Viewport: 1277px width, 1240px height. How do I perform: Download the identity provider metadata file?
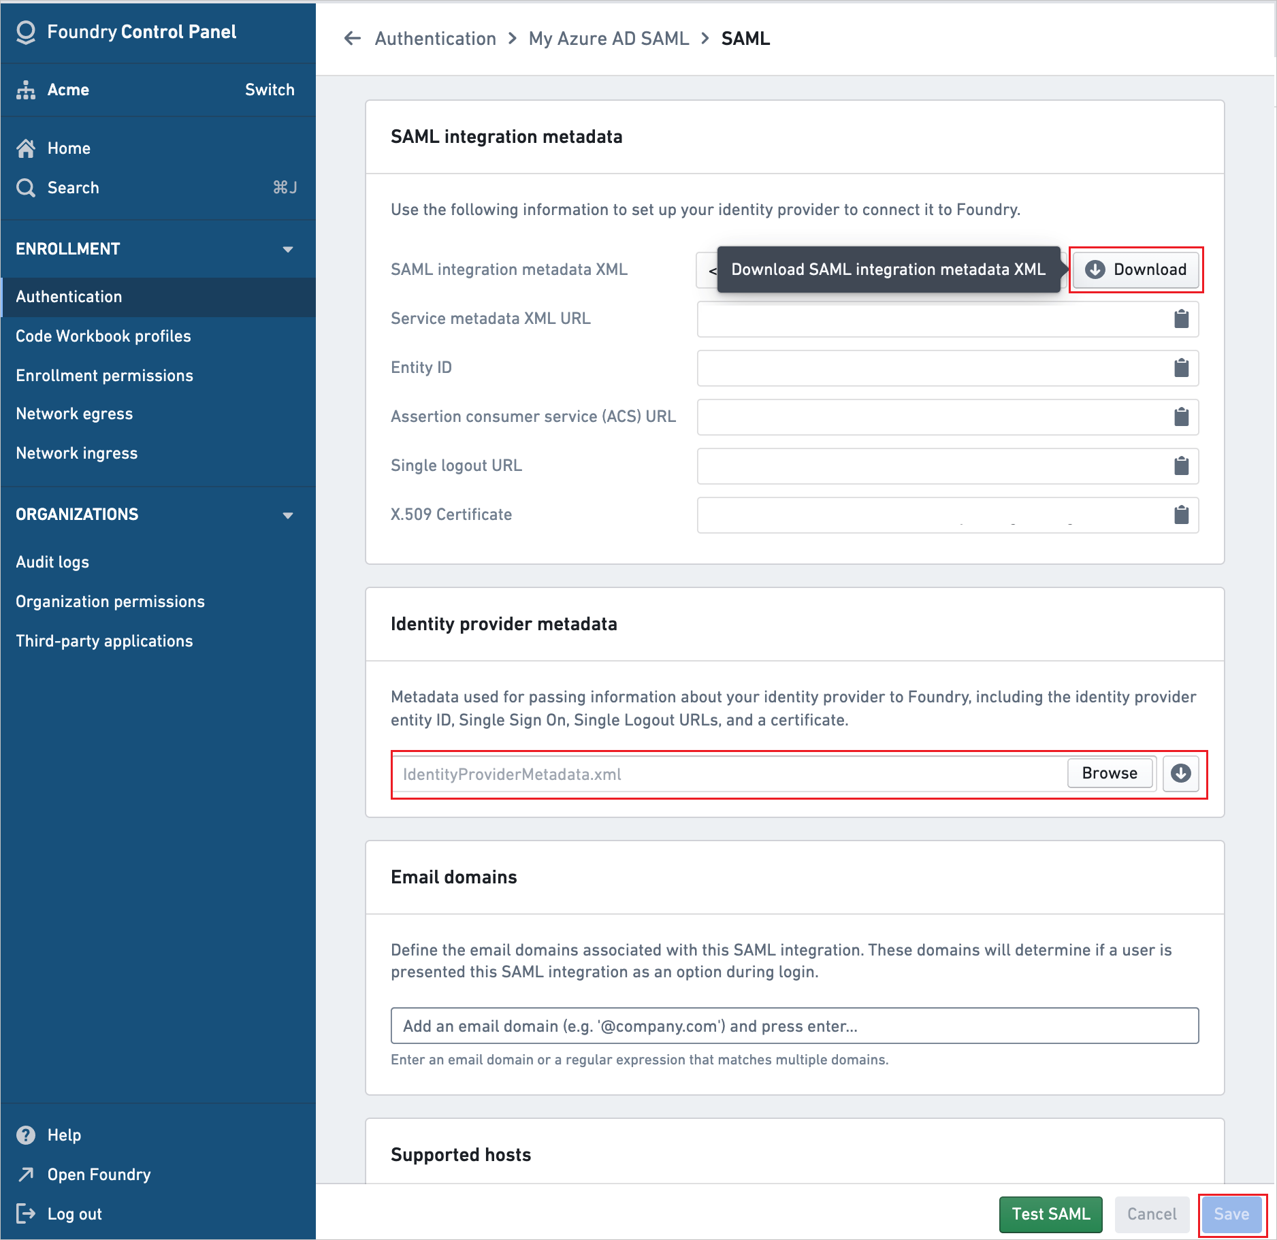click(1180, 773)
